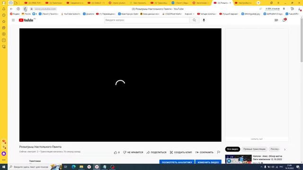
Task: Open the browser sidebar notifications bell
Action: click(4, 9)
